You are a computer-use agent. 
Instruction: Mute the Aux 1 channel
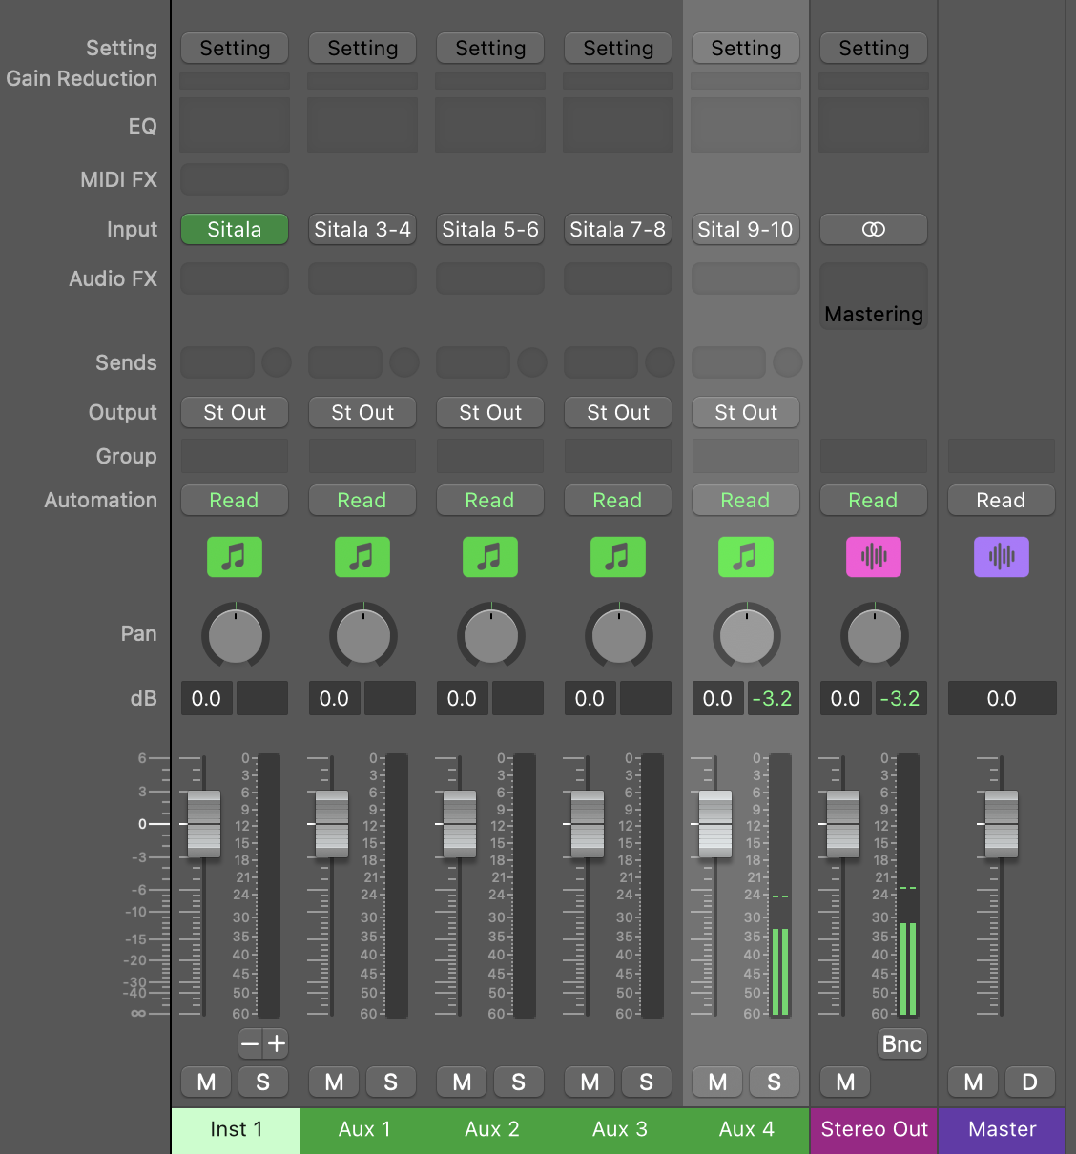(x=334, y=1082)
